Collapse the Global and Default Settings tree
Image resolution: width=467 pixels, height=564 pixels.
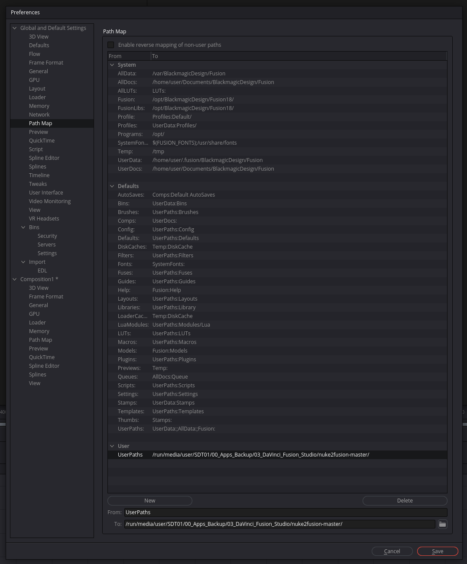[x=15, y=28]
